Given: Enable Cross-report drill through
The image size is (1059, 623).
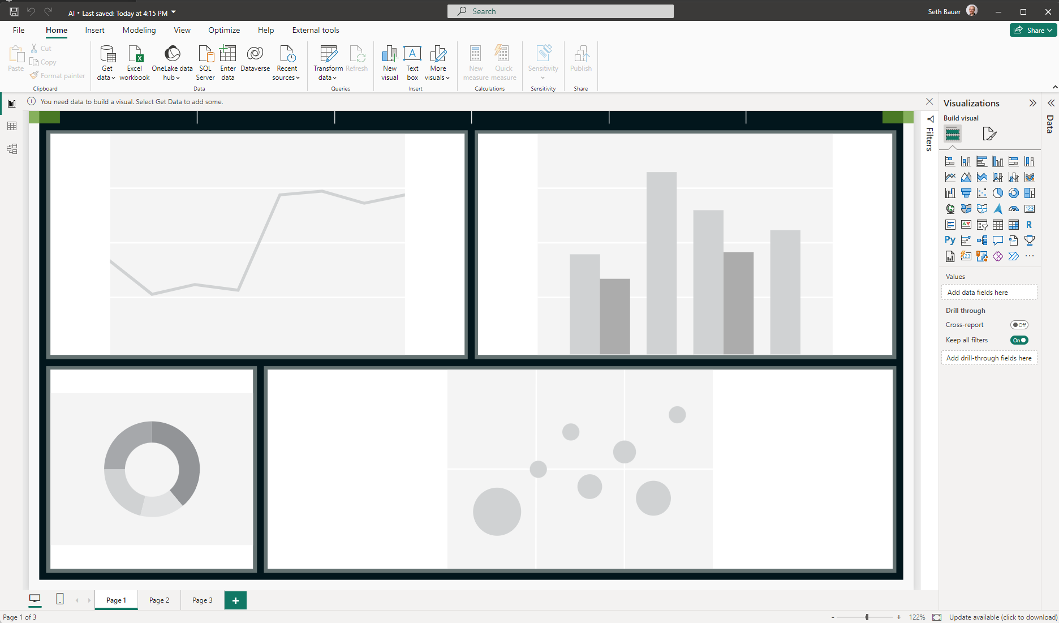Looking at the screenshot, I should (x=1019, y=325).
